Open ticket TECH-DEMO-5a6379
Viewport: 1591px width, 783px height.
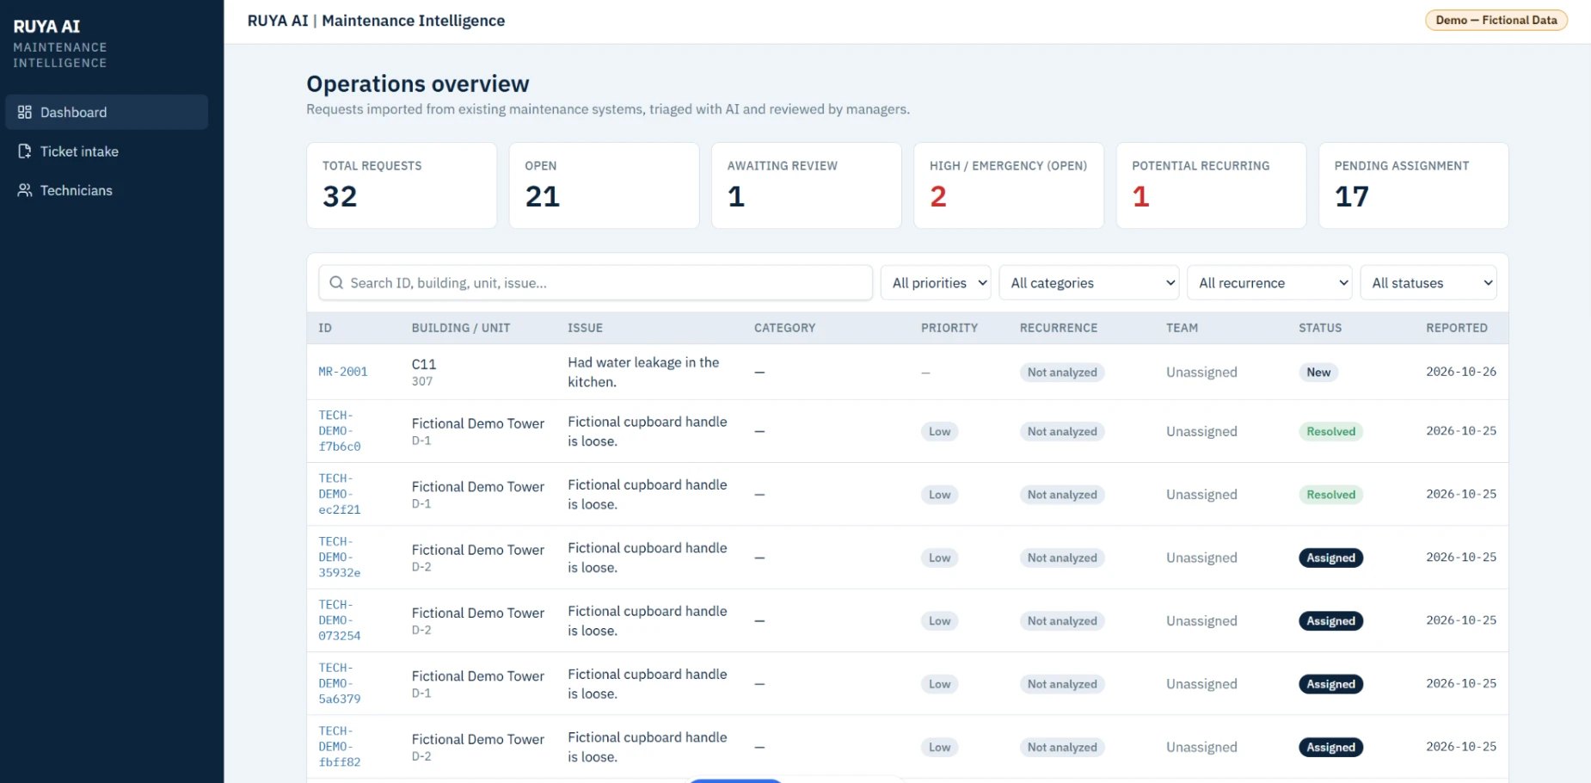click(340, 683)
